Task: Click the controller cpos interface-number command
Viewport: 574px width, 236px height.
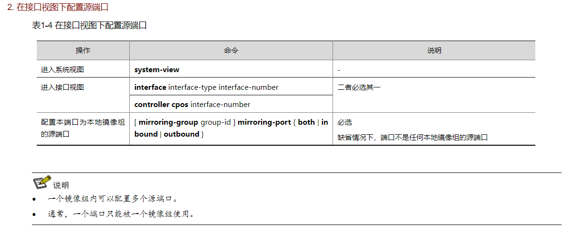Action: [x=192, y=104]
